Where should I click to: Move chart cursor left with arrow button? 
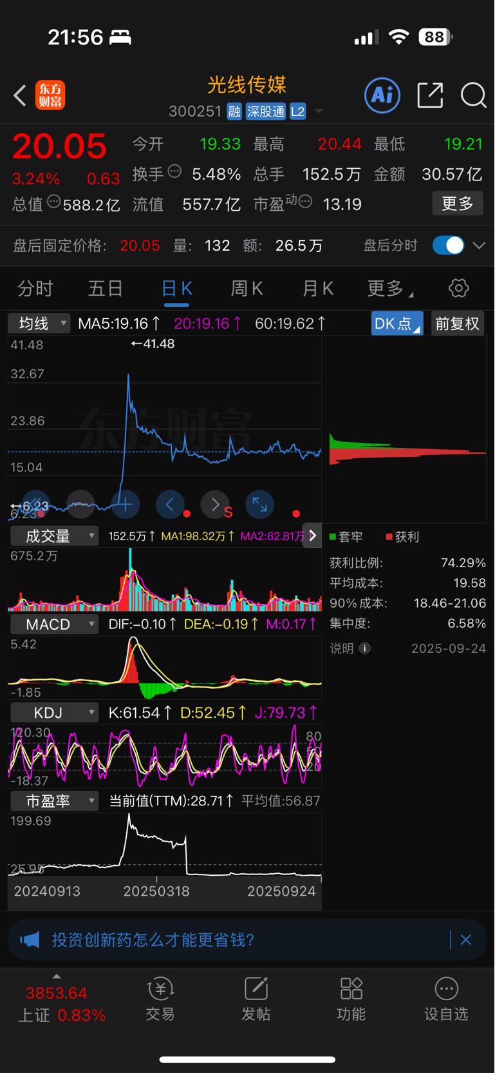[170, 505]
